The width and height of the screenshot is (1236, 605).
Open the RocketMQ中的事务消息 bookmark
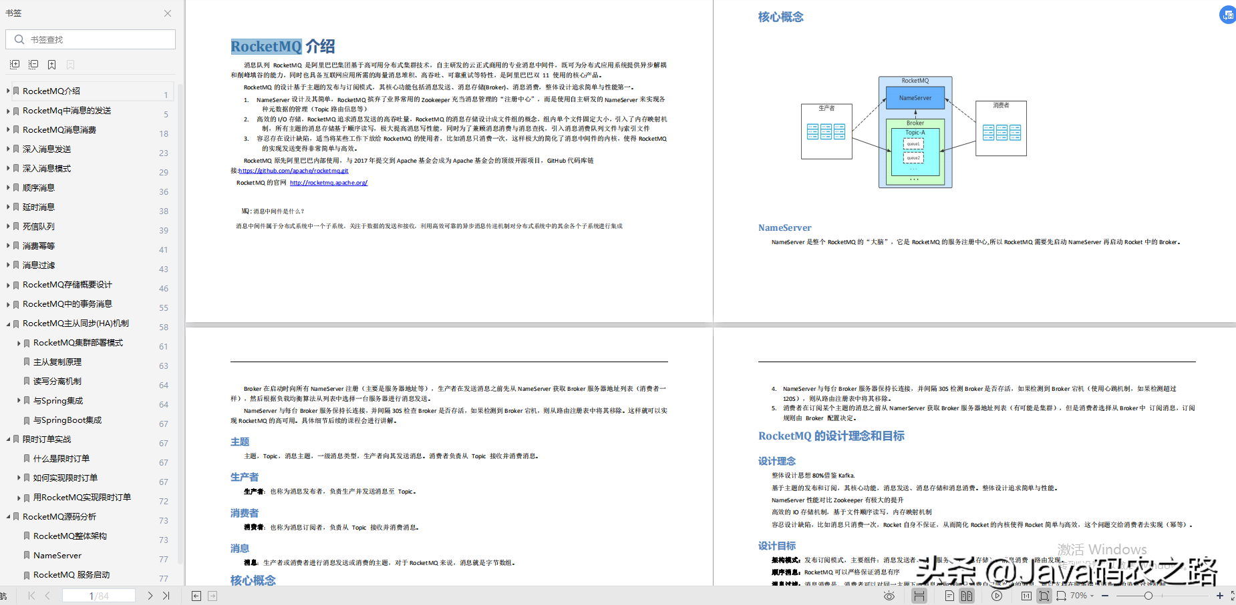pos(67,304)
